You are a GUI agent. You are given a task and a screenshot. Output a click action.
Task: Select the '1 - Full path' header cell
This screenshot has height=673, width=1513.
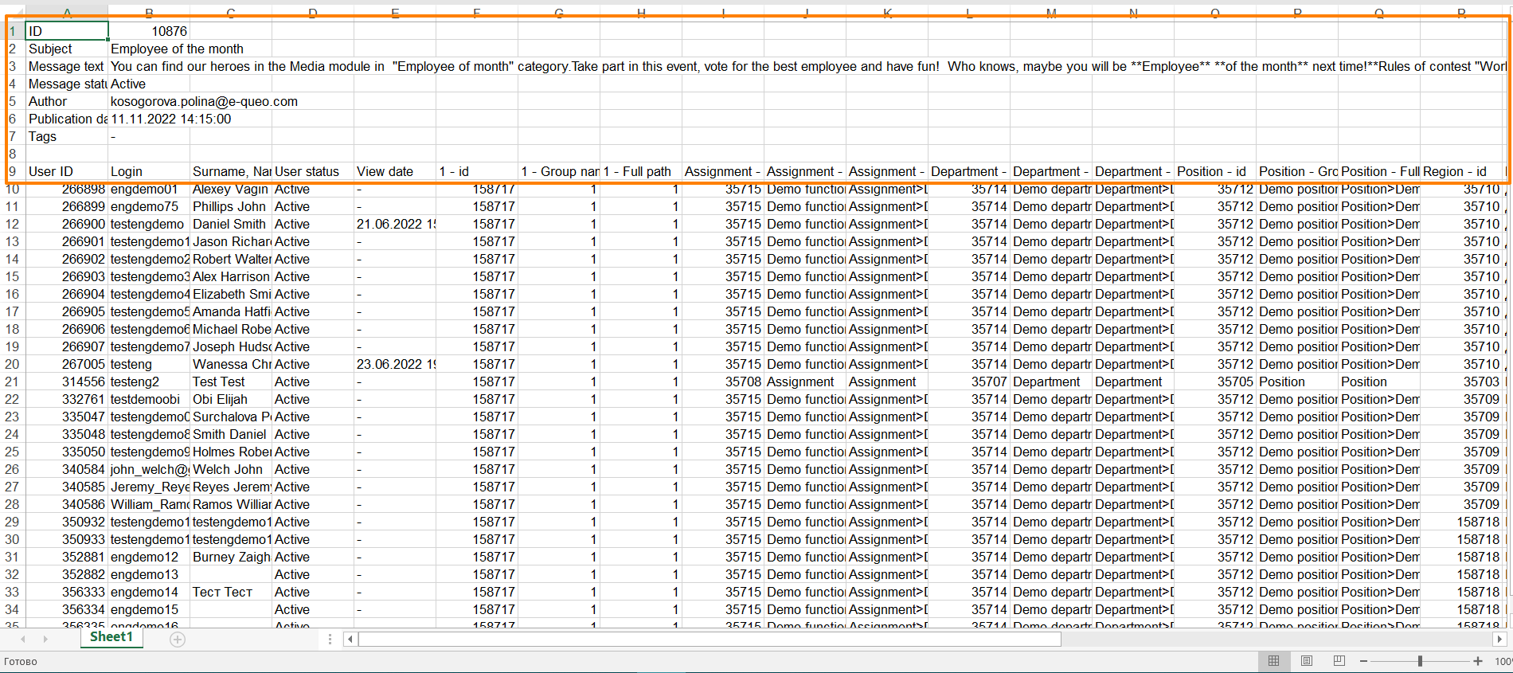point(641,171)
